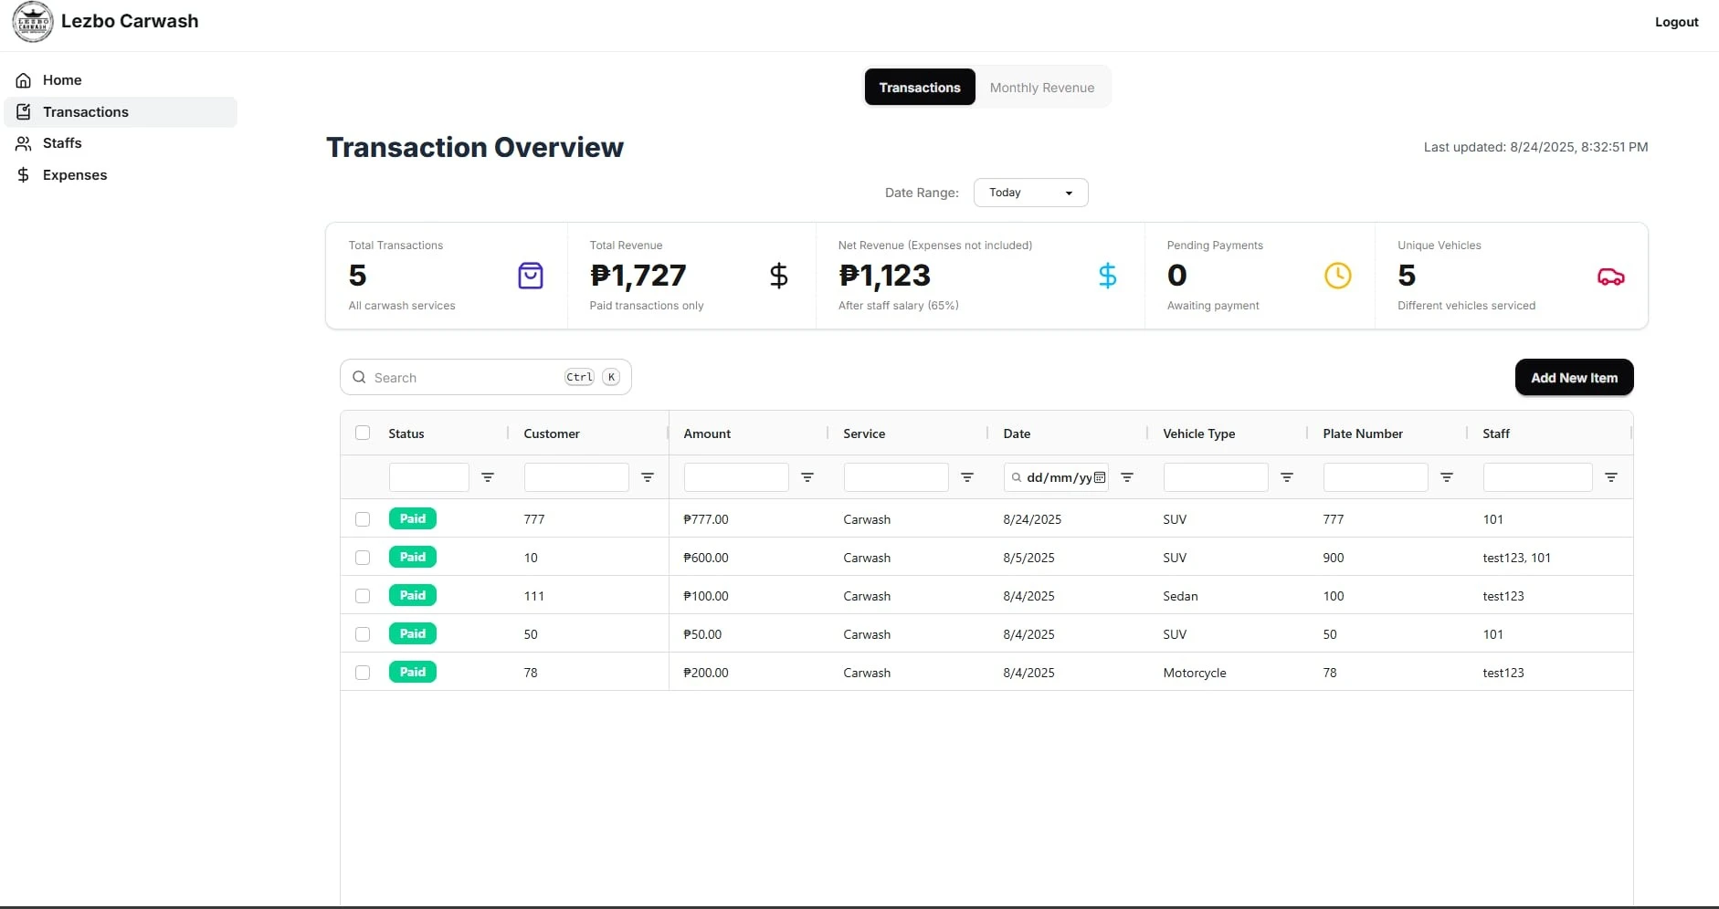Open the Customer column filter menu
This screenshot has height=909, width=1719.
pyautogui.click(x=648, y=476)
